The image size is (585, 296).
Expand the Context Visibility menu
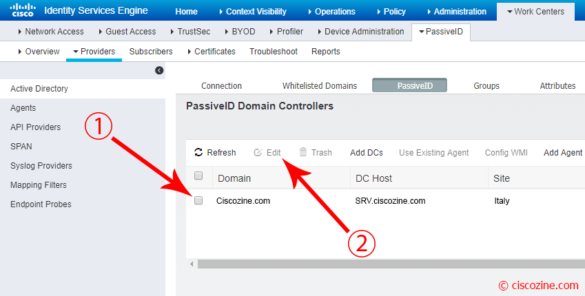[253, 12]
